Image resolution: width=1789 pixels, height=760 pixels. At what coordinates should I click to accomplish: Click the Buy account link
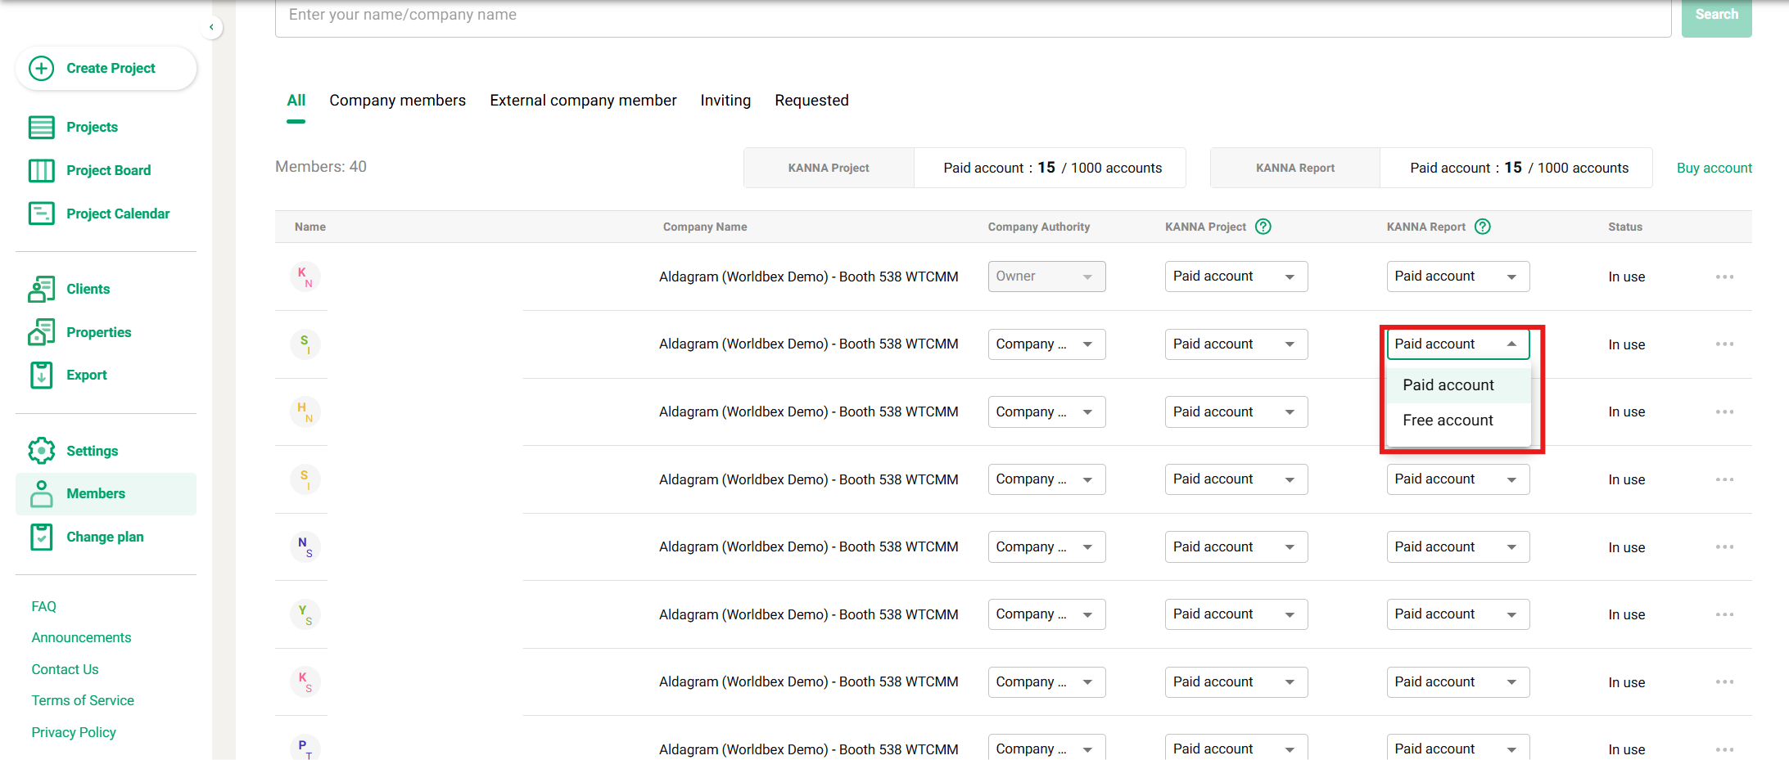click(x=1714, y=168)
